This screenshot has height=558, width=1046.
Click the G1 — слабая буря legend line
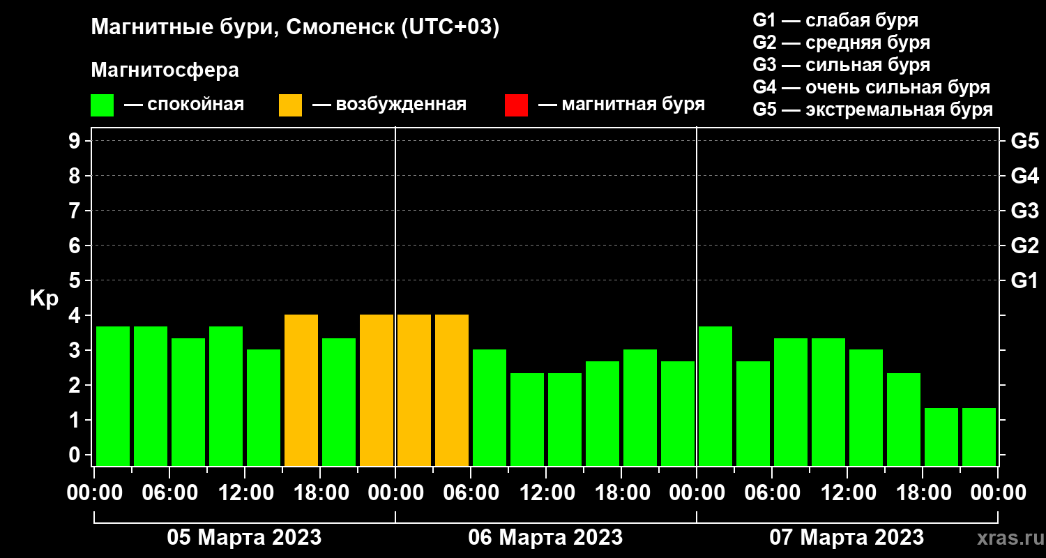835,20
